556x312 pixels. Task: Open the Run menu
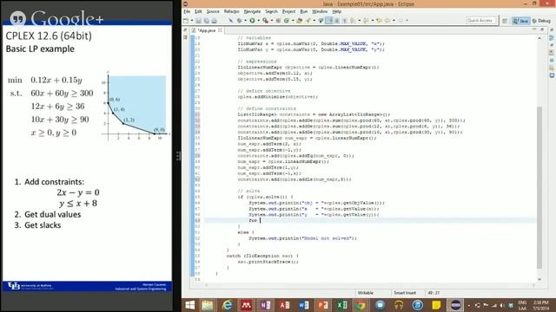coord(304,11)
